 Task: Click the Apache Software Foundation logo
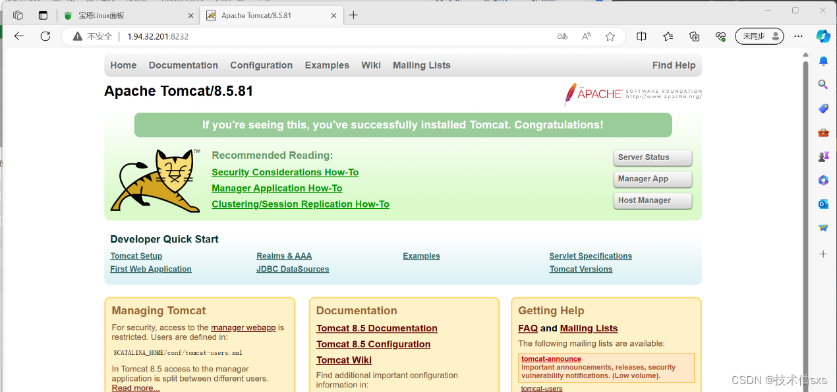[633, 94]
